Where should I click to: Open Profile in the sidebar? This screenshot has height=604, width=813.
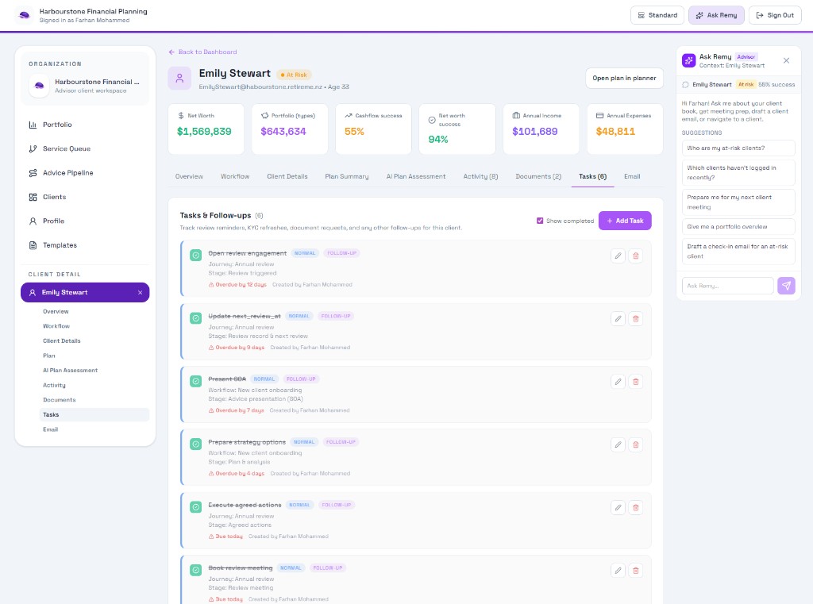85,221
